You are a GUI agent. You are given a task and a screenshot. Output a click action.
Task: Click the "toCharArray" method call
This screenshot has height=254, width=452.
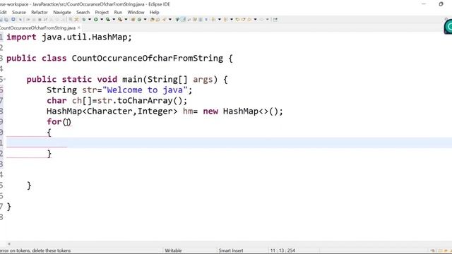pyautogui.click(x=145, y=100)
